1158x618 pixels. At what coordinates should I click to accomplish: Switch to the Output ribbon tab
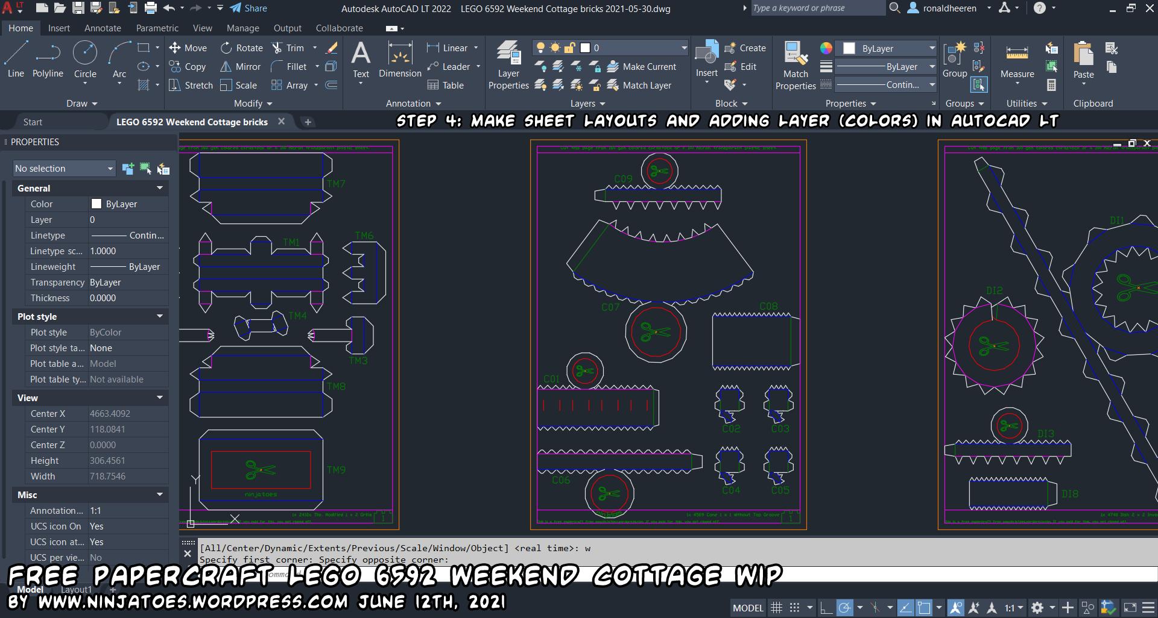tap(287, 28)
